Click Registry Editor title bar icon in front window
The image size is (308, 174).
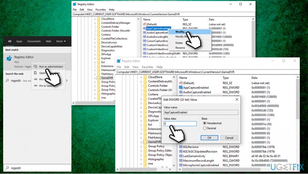119,61
